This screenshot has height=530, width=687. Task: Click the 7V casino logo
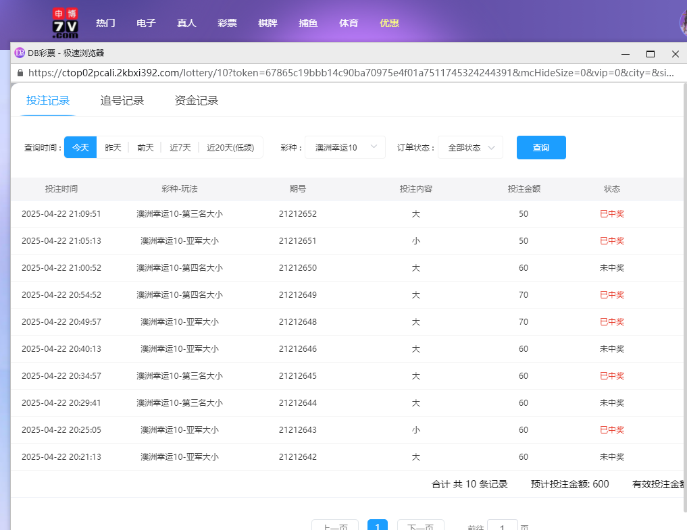(66, 21)
